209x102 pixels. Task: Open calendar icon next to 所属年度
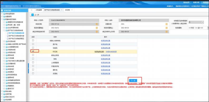167,24
